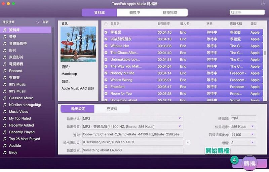Sort by the 專輯名稱 column header
269x172 pixels.
[236, 24]
